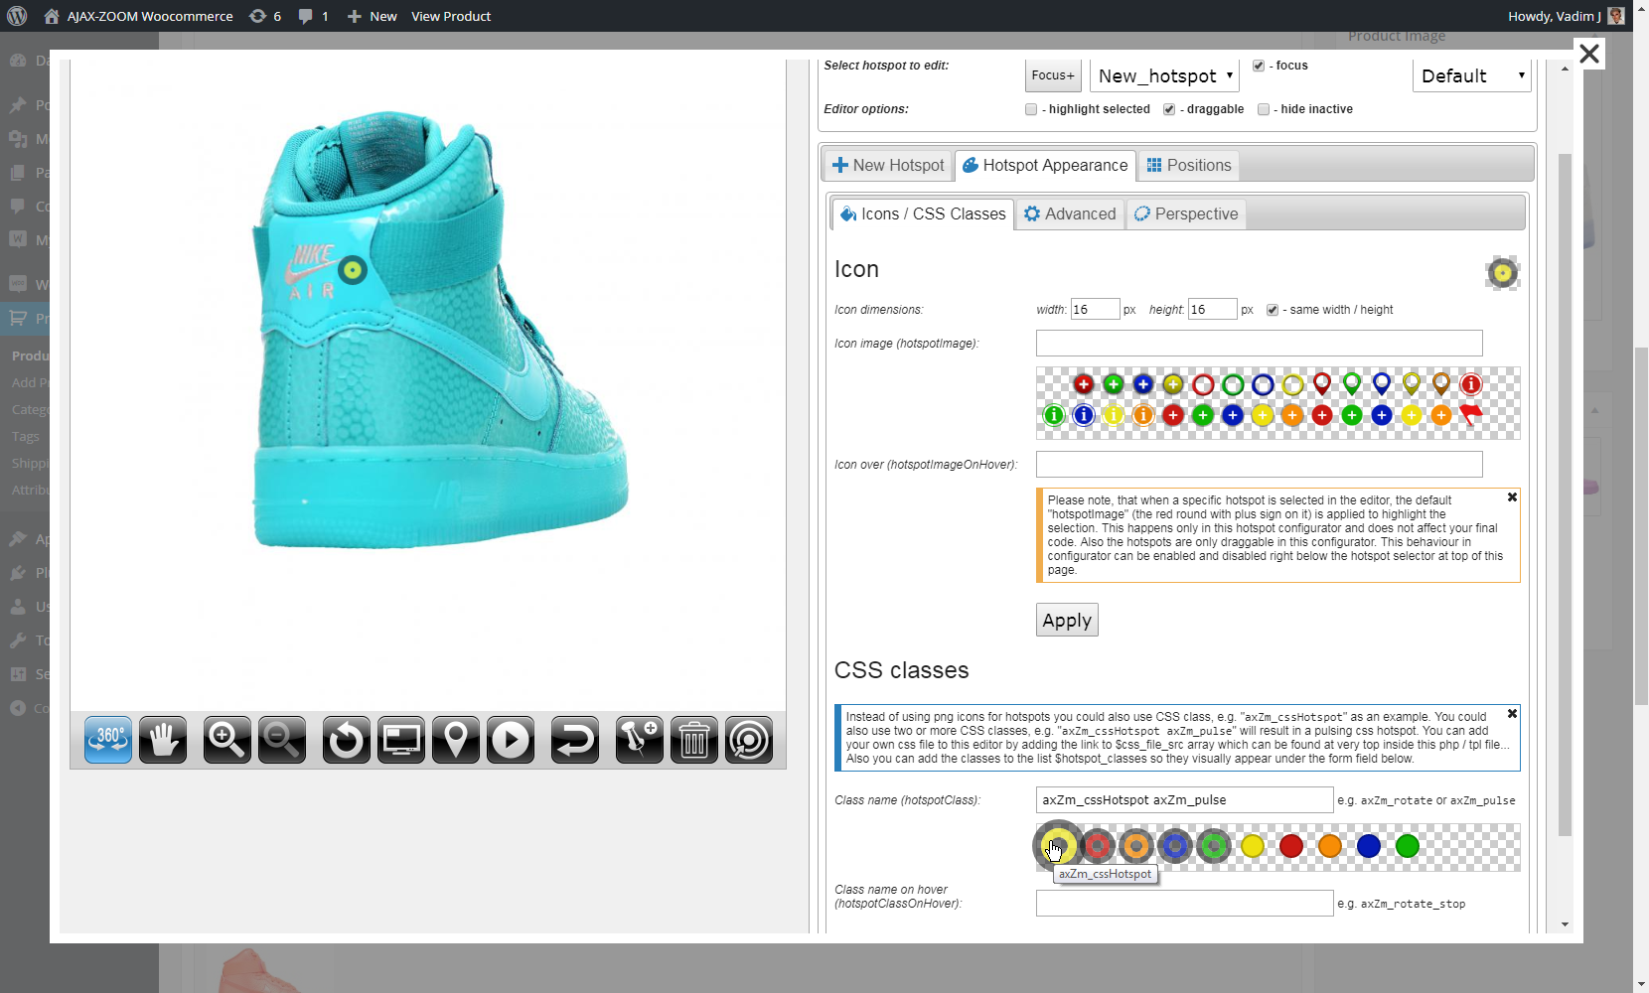
Task: Click the hotspot marker on the shoe image
Action: point(352,270)
